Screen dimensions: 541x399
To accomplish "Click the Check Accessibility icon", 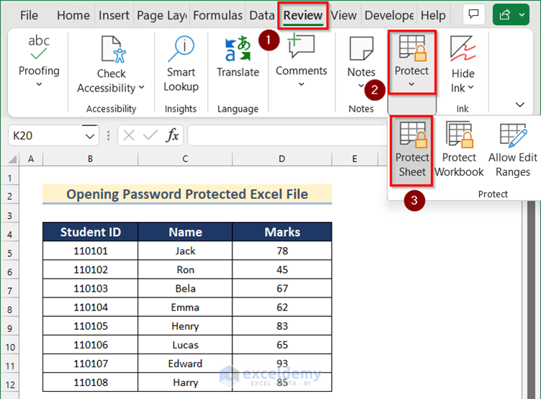I will [x=114, y=50].
